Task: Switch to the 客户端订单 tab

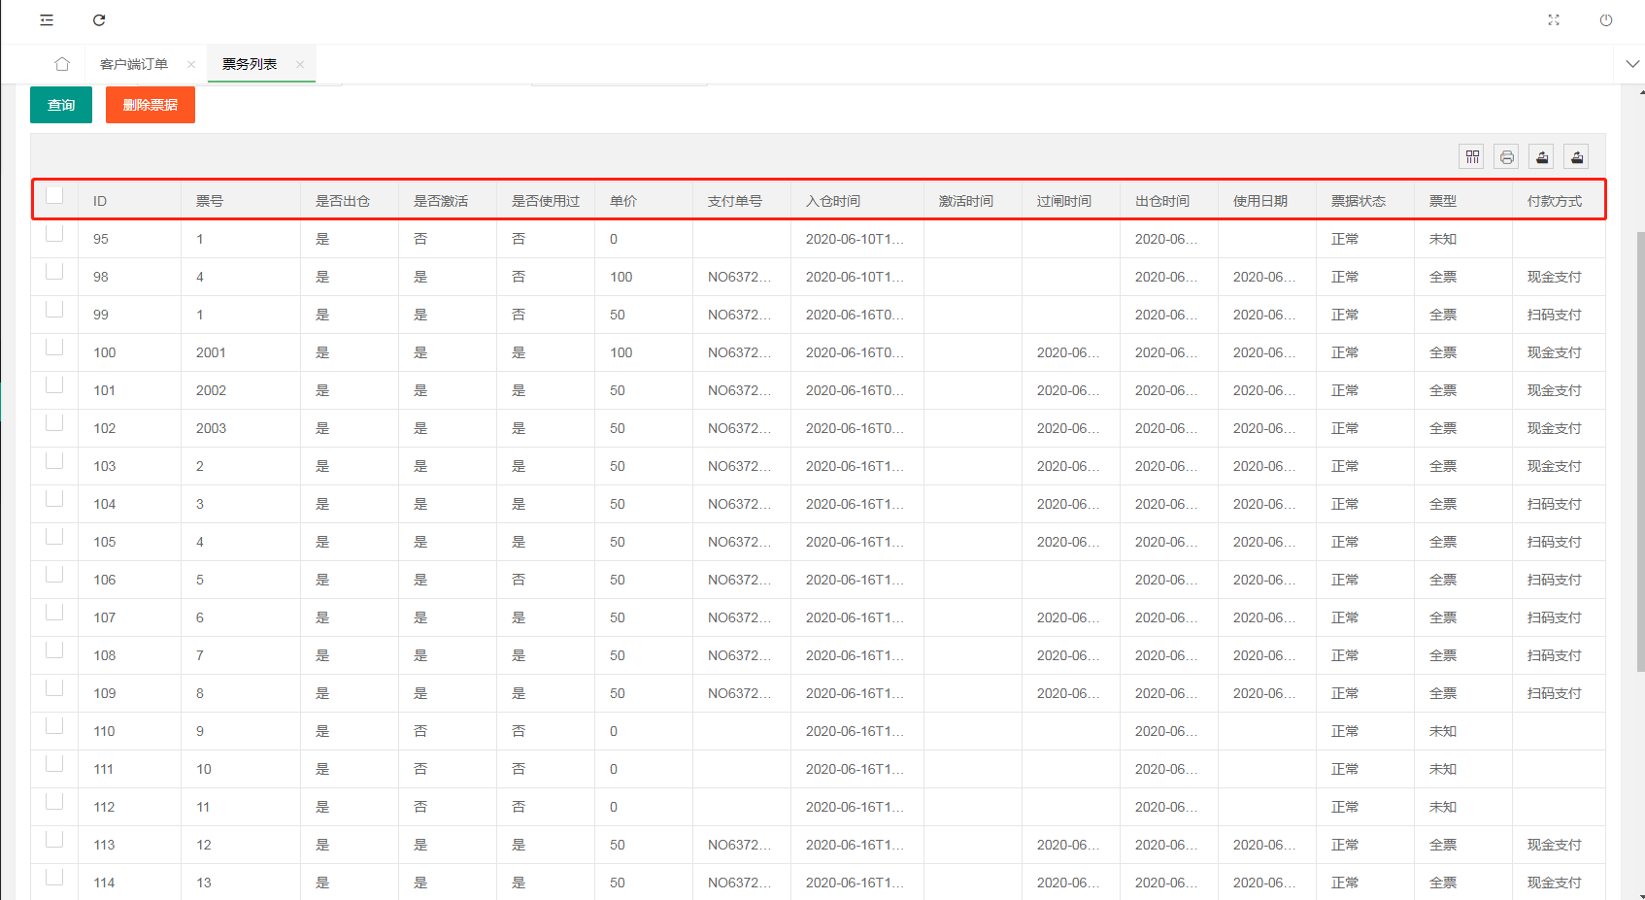Action: point(134,64)
